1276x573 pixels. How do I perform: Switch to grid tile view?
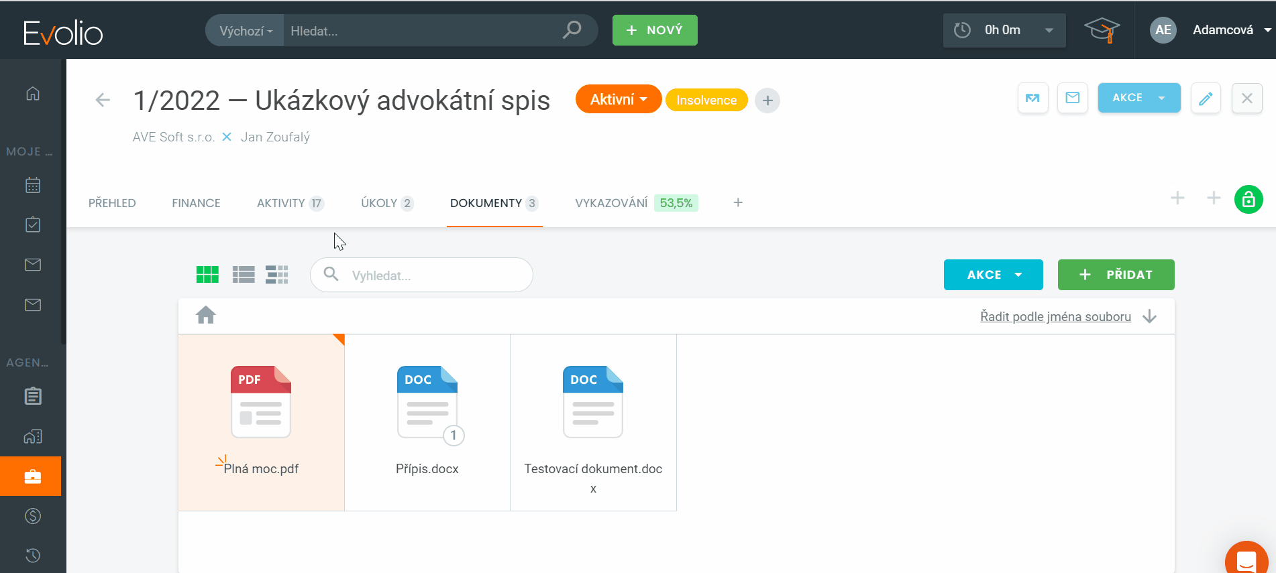tap(207, 275)
